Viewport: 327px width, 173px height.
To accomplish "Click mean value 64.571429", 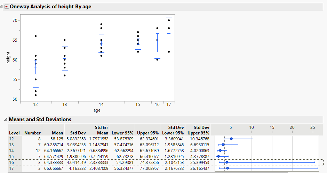I will (54, 156).
